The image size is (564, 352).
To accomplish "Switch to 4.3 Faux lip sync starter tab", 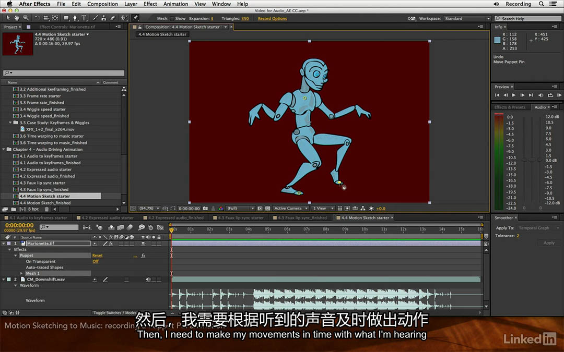I will (x=241, y=217).
